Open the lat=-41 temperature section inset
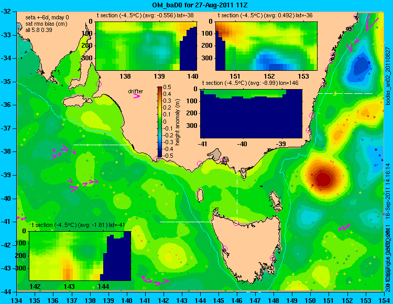This screenshot has width=393, height=304. coord(80,256)
